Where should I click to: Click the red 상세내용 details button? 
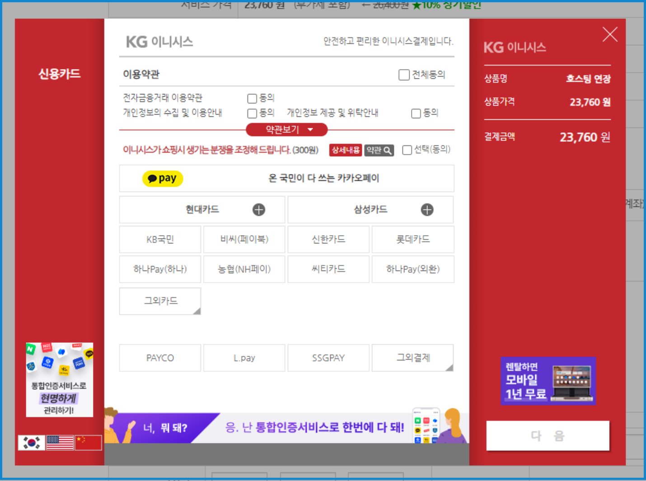(346, 150)
